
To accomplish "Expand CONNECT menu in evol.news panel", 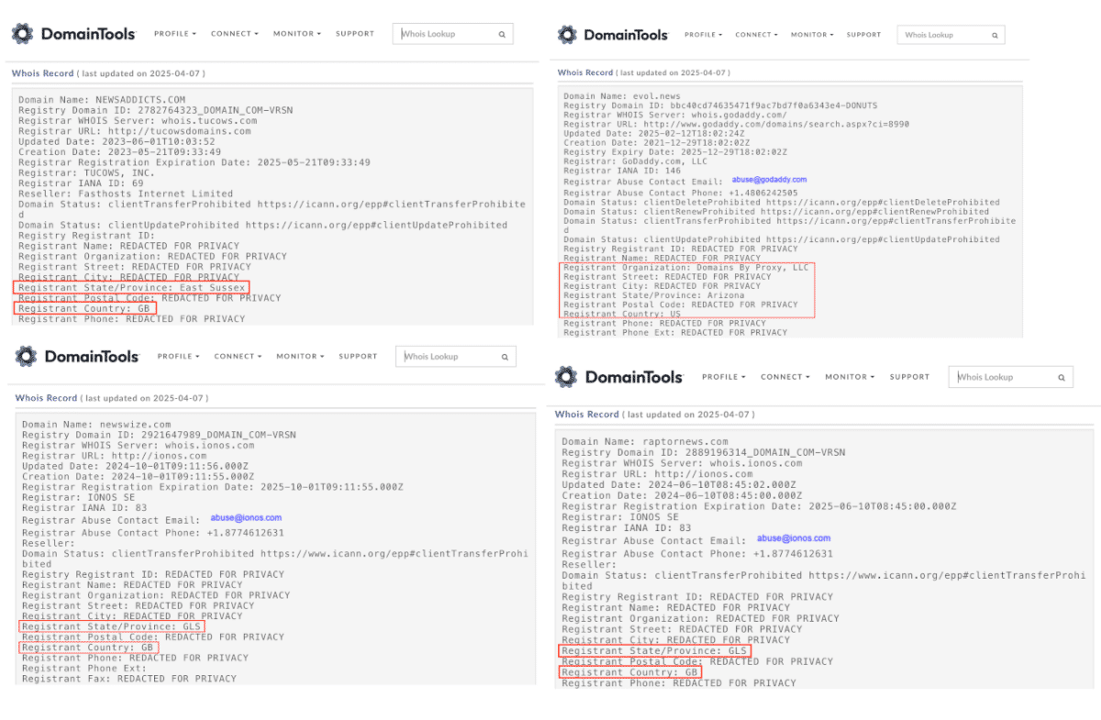I will tap(757, 35).
